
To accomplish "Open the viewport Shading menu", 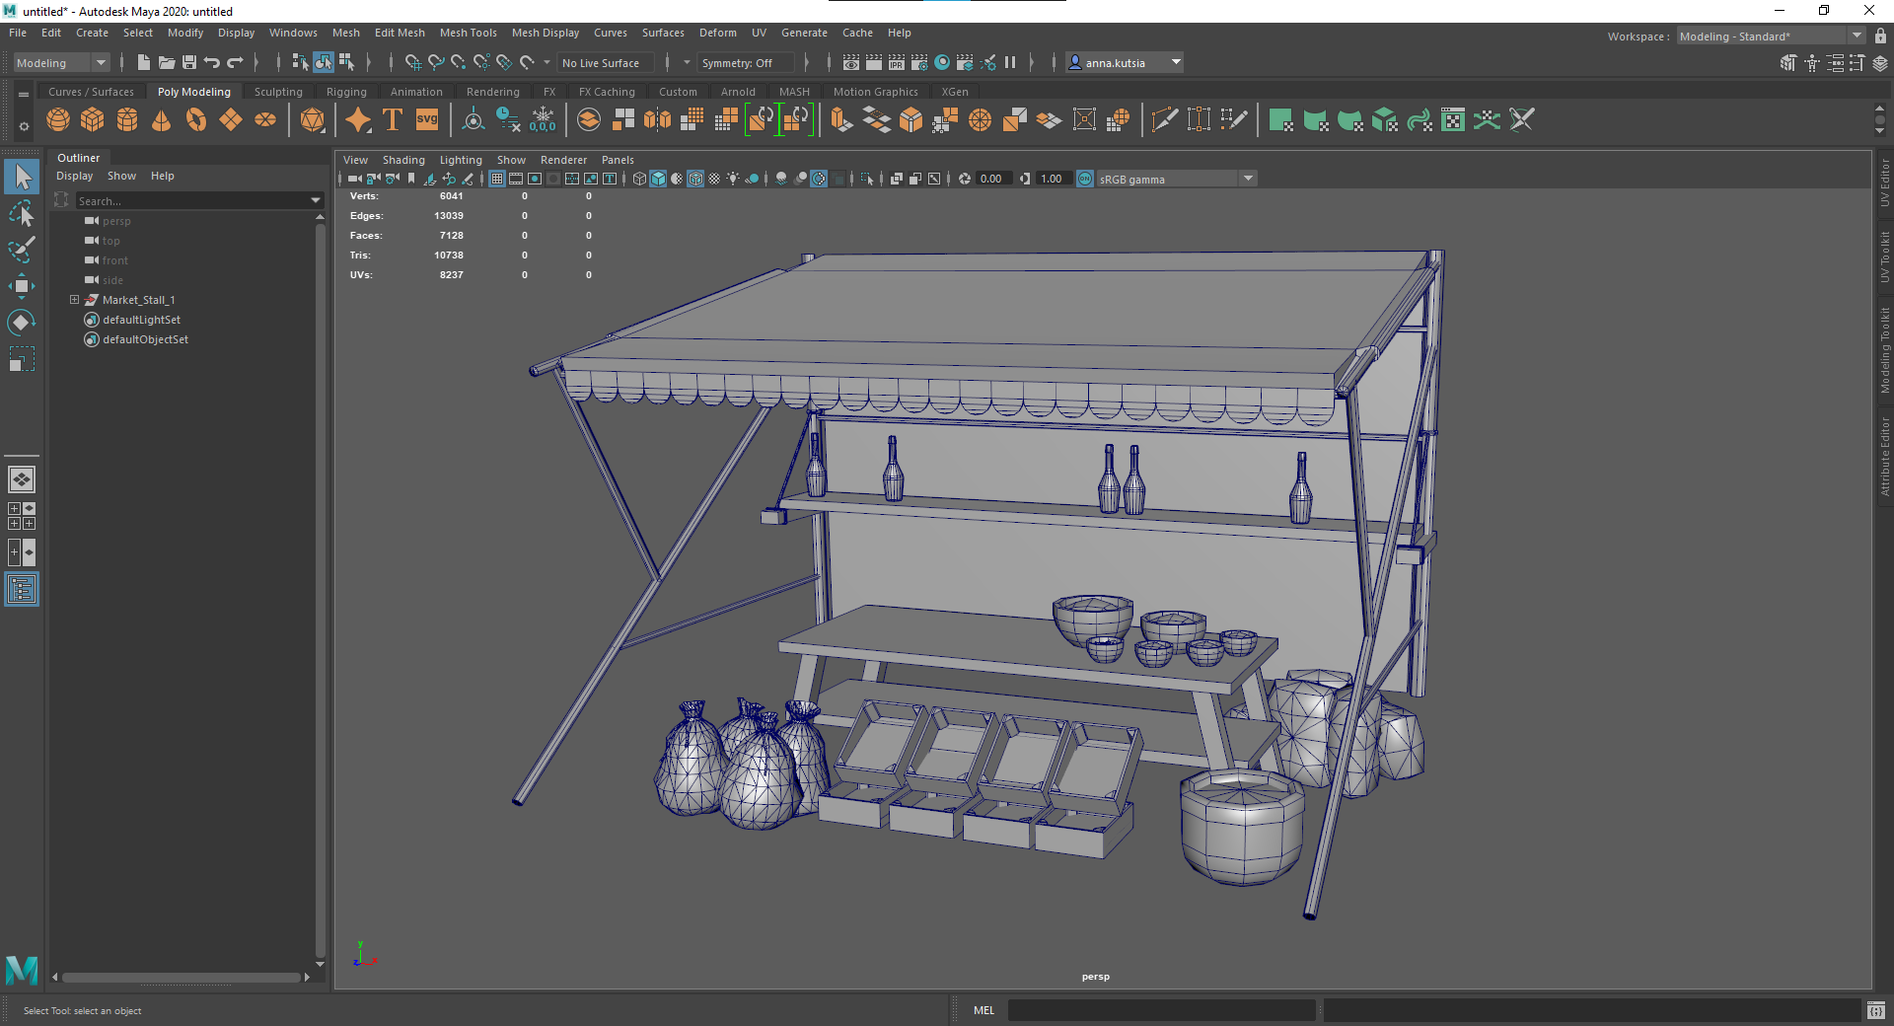I will pos(403,160).
